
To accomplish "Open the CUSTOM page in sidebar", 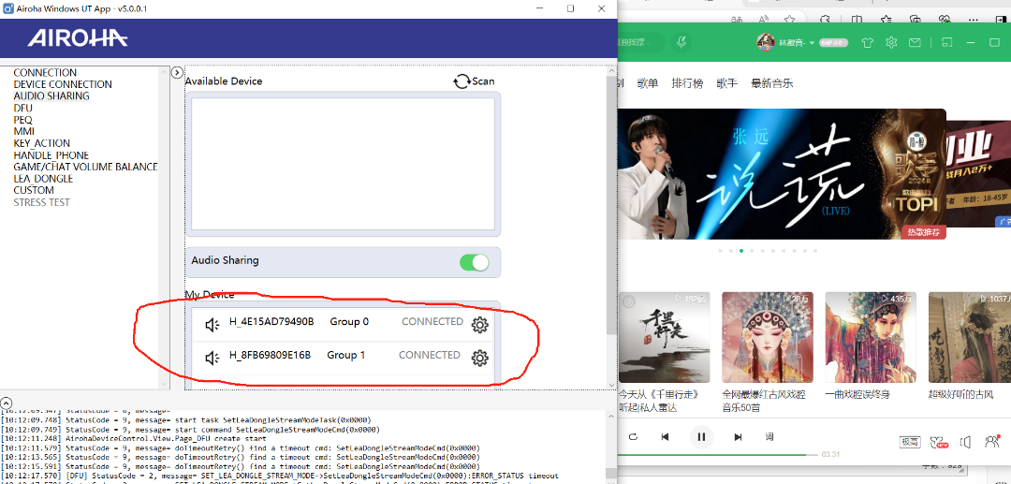I will 34,190.
